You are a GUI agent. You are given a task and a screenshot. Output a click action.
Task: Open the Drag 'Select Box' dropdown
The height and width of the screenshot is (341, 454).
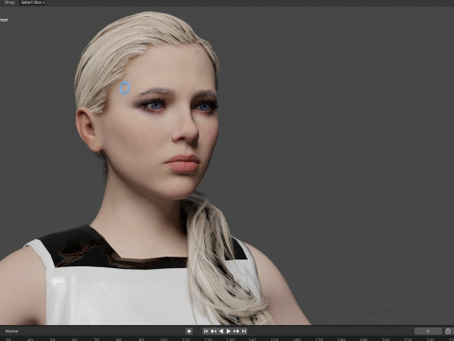click(x=33, y=3)
